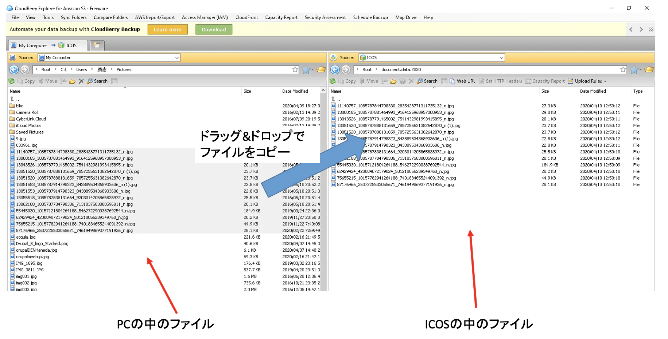Viewport: 668px width, 339px height.
Task: Click Users in the left breadcrumb path
Action: click(x=82, y=69)
